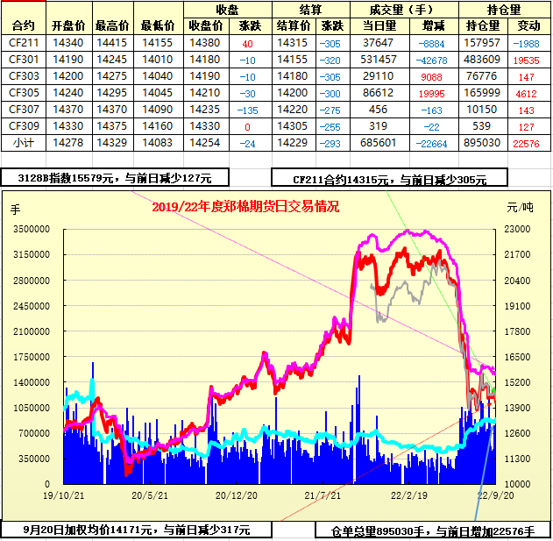Viewport: 553px width, 541px height.
Task: Select the 22576 subtotal change cell
Action: pyautogui.click(x=526, y=143)
